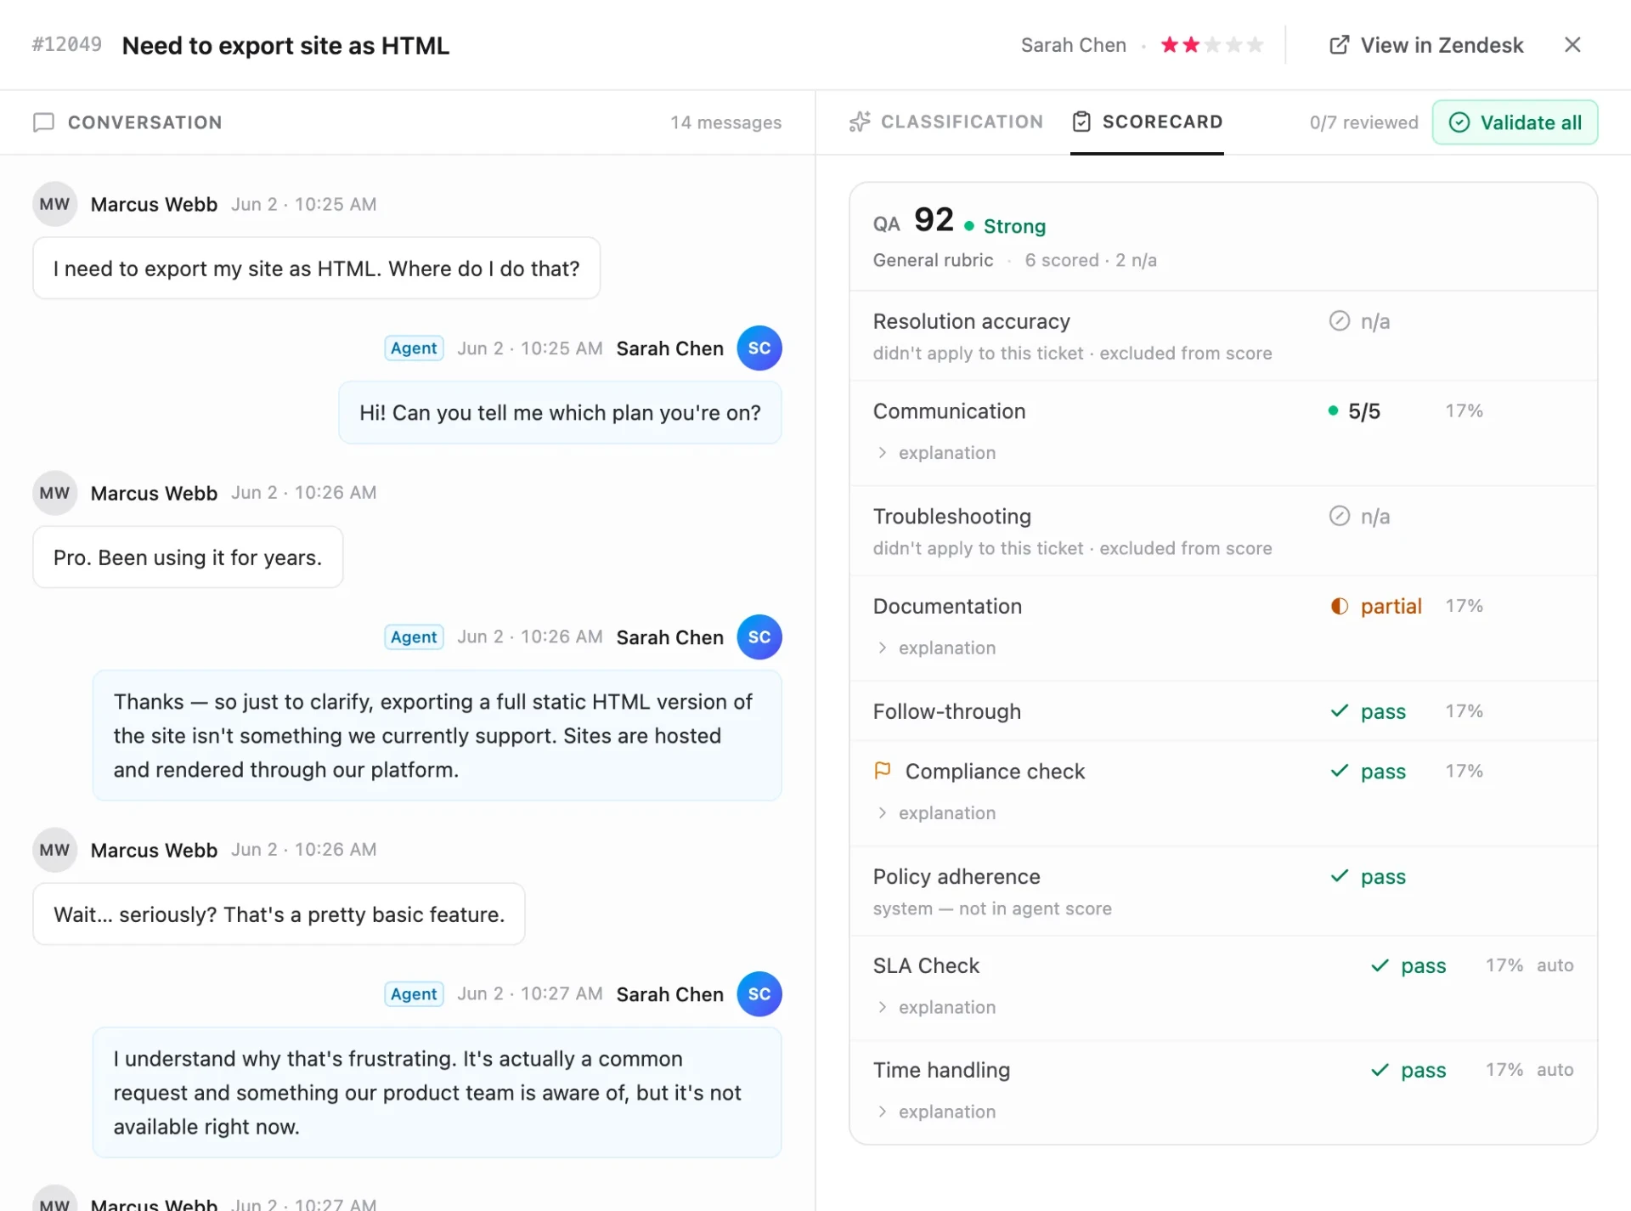Click the Validate all button
The height and width of the screenshot is (1211, 1631).
pyautogui.click(x=1515, y=122)
